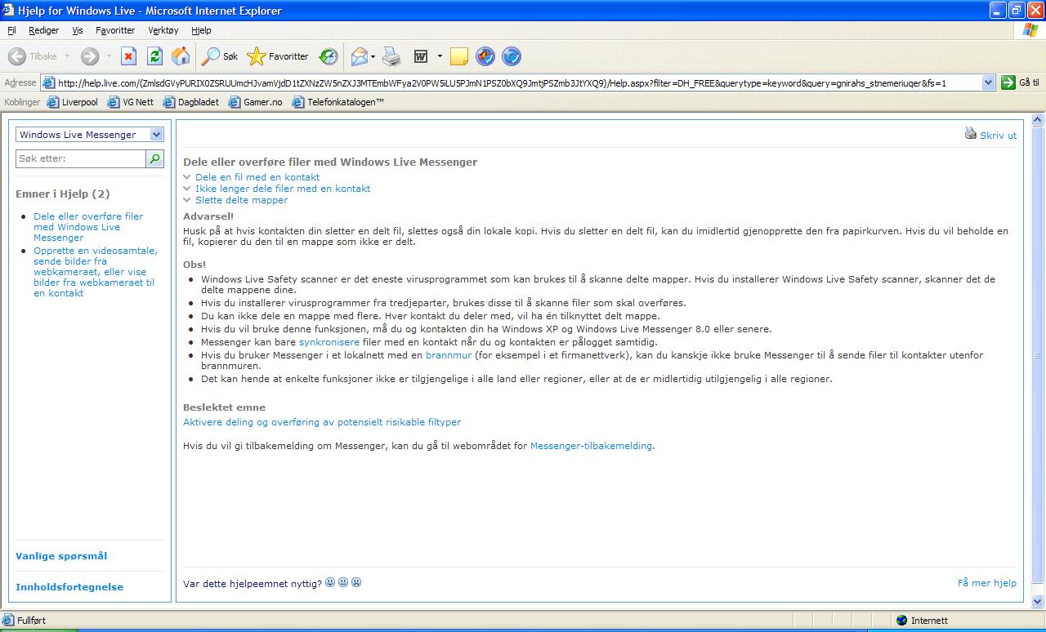
Task: Open the Rediger menu
Action: (x=43, y=30)
